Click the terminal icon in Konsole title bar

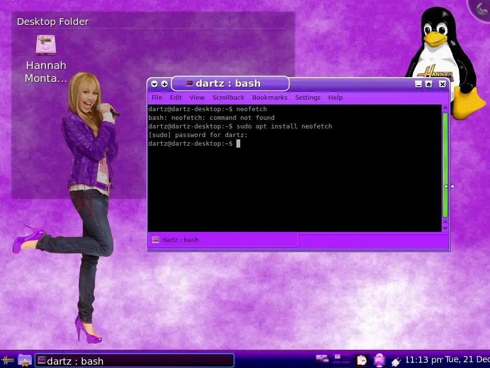pos(189,83)
